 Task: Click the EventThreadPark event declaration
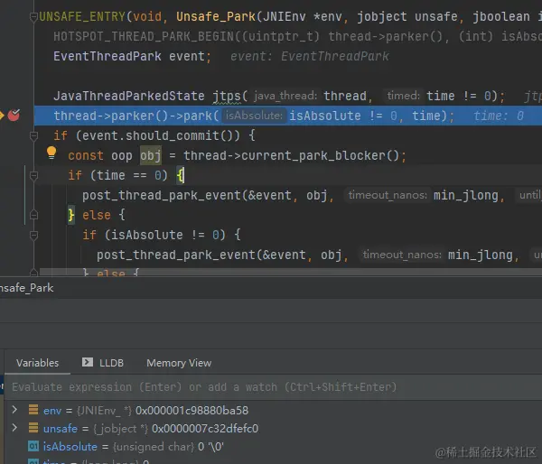coord(132,56)
